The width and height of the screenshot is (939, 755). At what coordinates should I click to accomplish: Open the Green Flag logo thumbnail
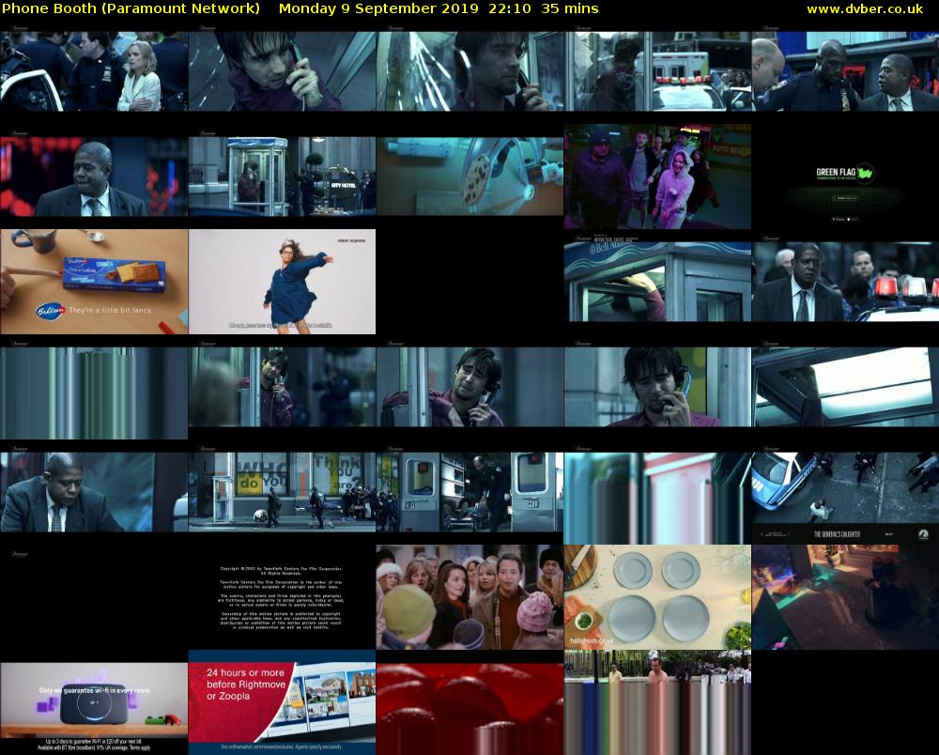click(x=845, y=177)
